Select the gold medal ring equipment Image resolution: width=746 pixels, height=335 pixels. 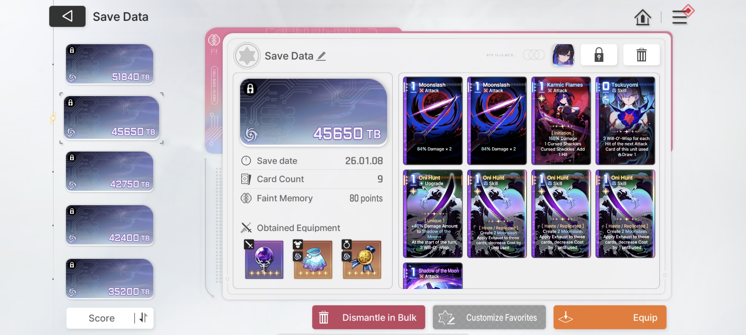point(362,260)
